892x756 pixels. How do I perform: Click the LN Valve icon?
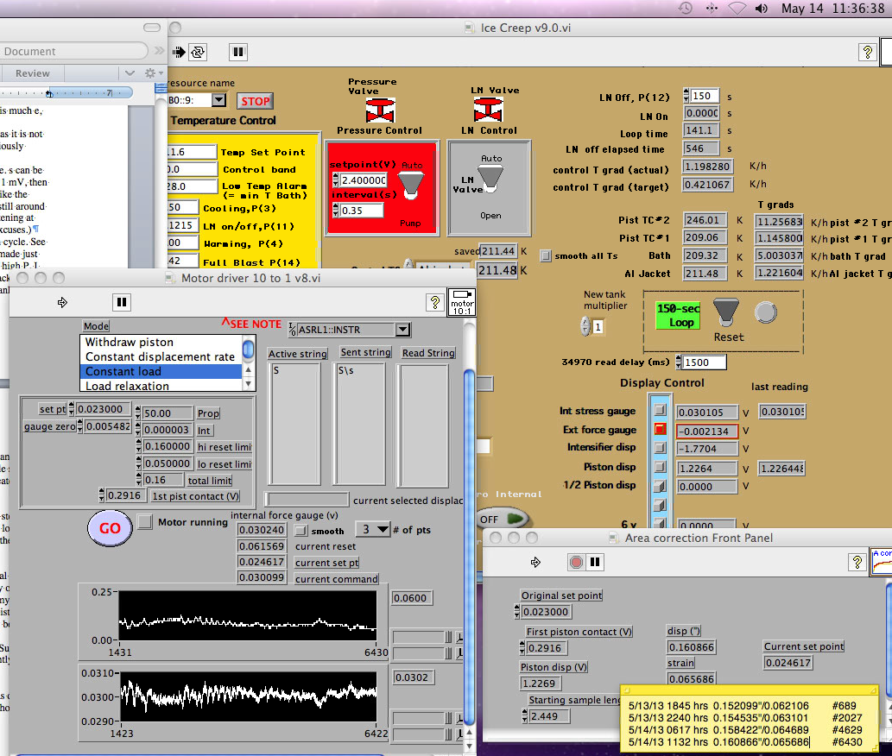click(x=490, y=110)
